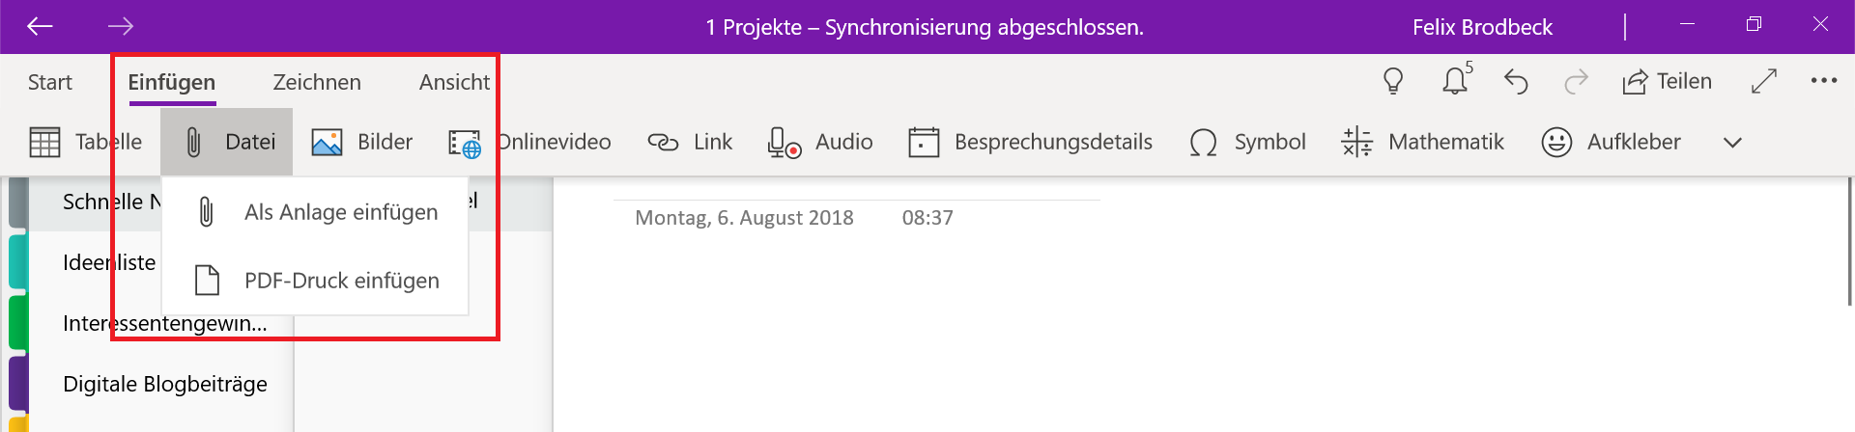Screen dimensions: 1855x432
Task: Switch to the Zeichnen tab
Action: click(x=317, y=83)
